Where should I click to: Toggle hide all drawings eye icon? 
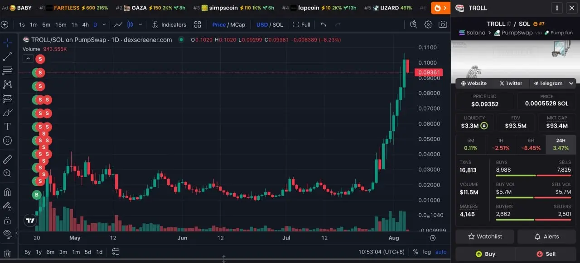point(7,234)
